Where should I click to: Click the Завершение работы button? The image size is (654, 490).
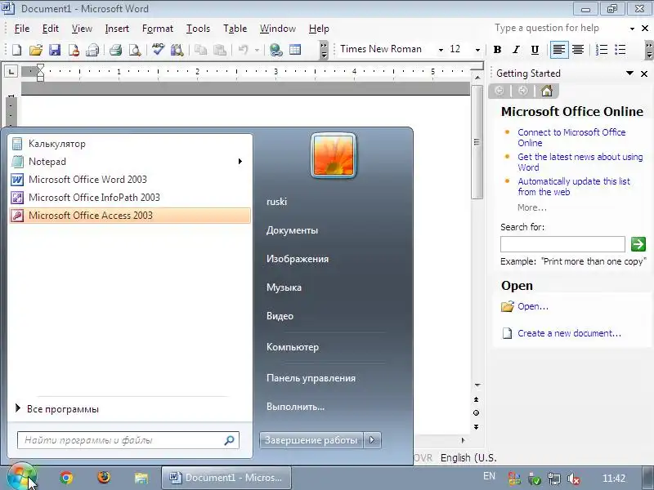tap(311, 440)
